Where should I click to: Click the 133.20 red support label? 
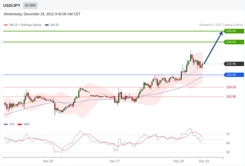231,87
